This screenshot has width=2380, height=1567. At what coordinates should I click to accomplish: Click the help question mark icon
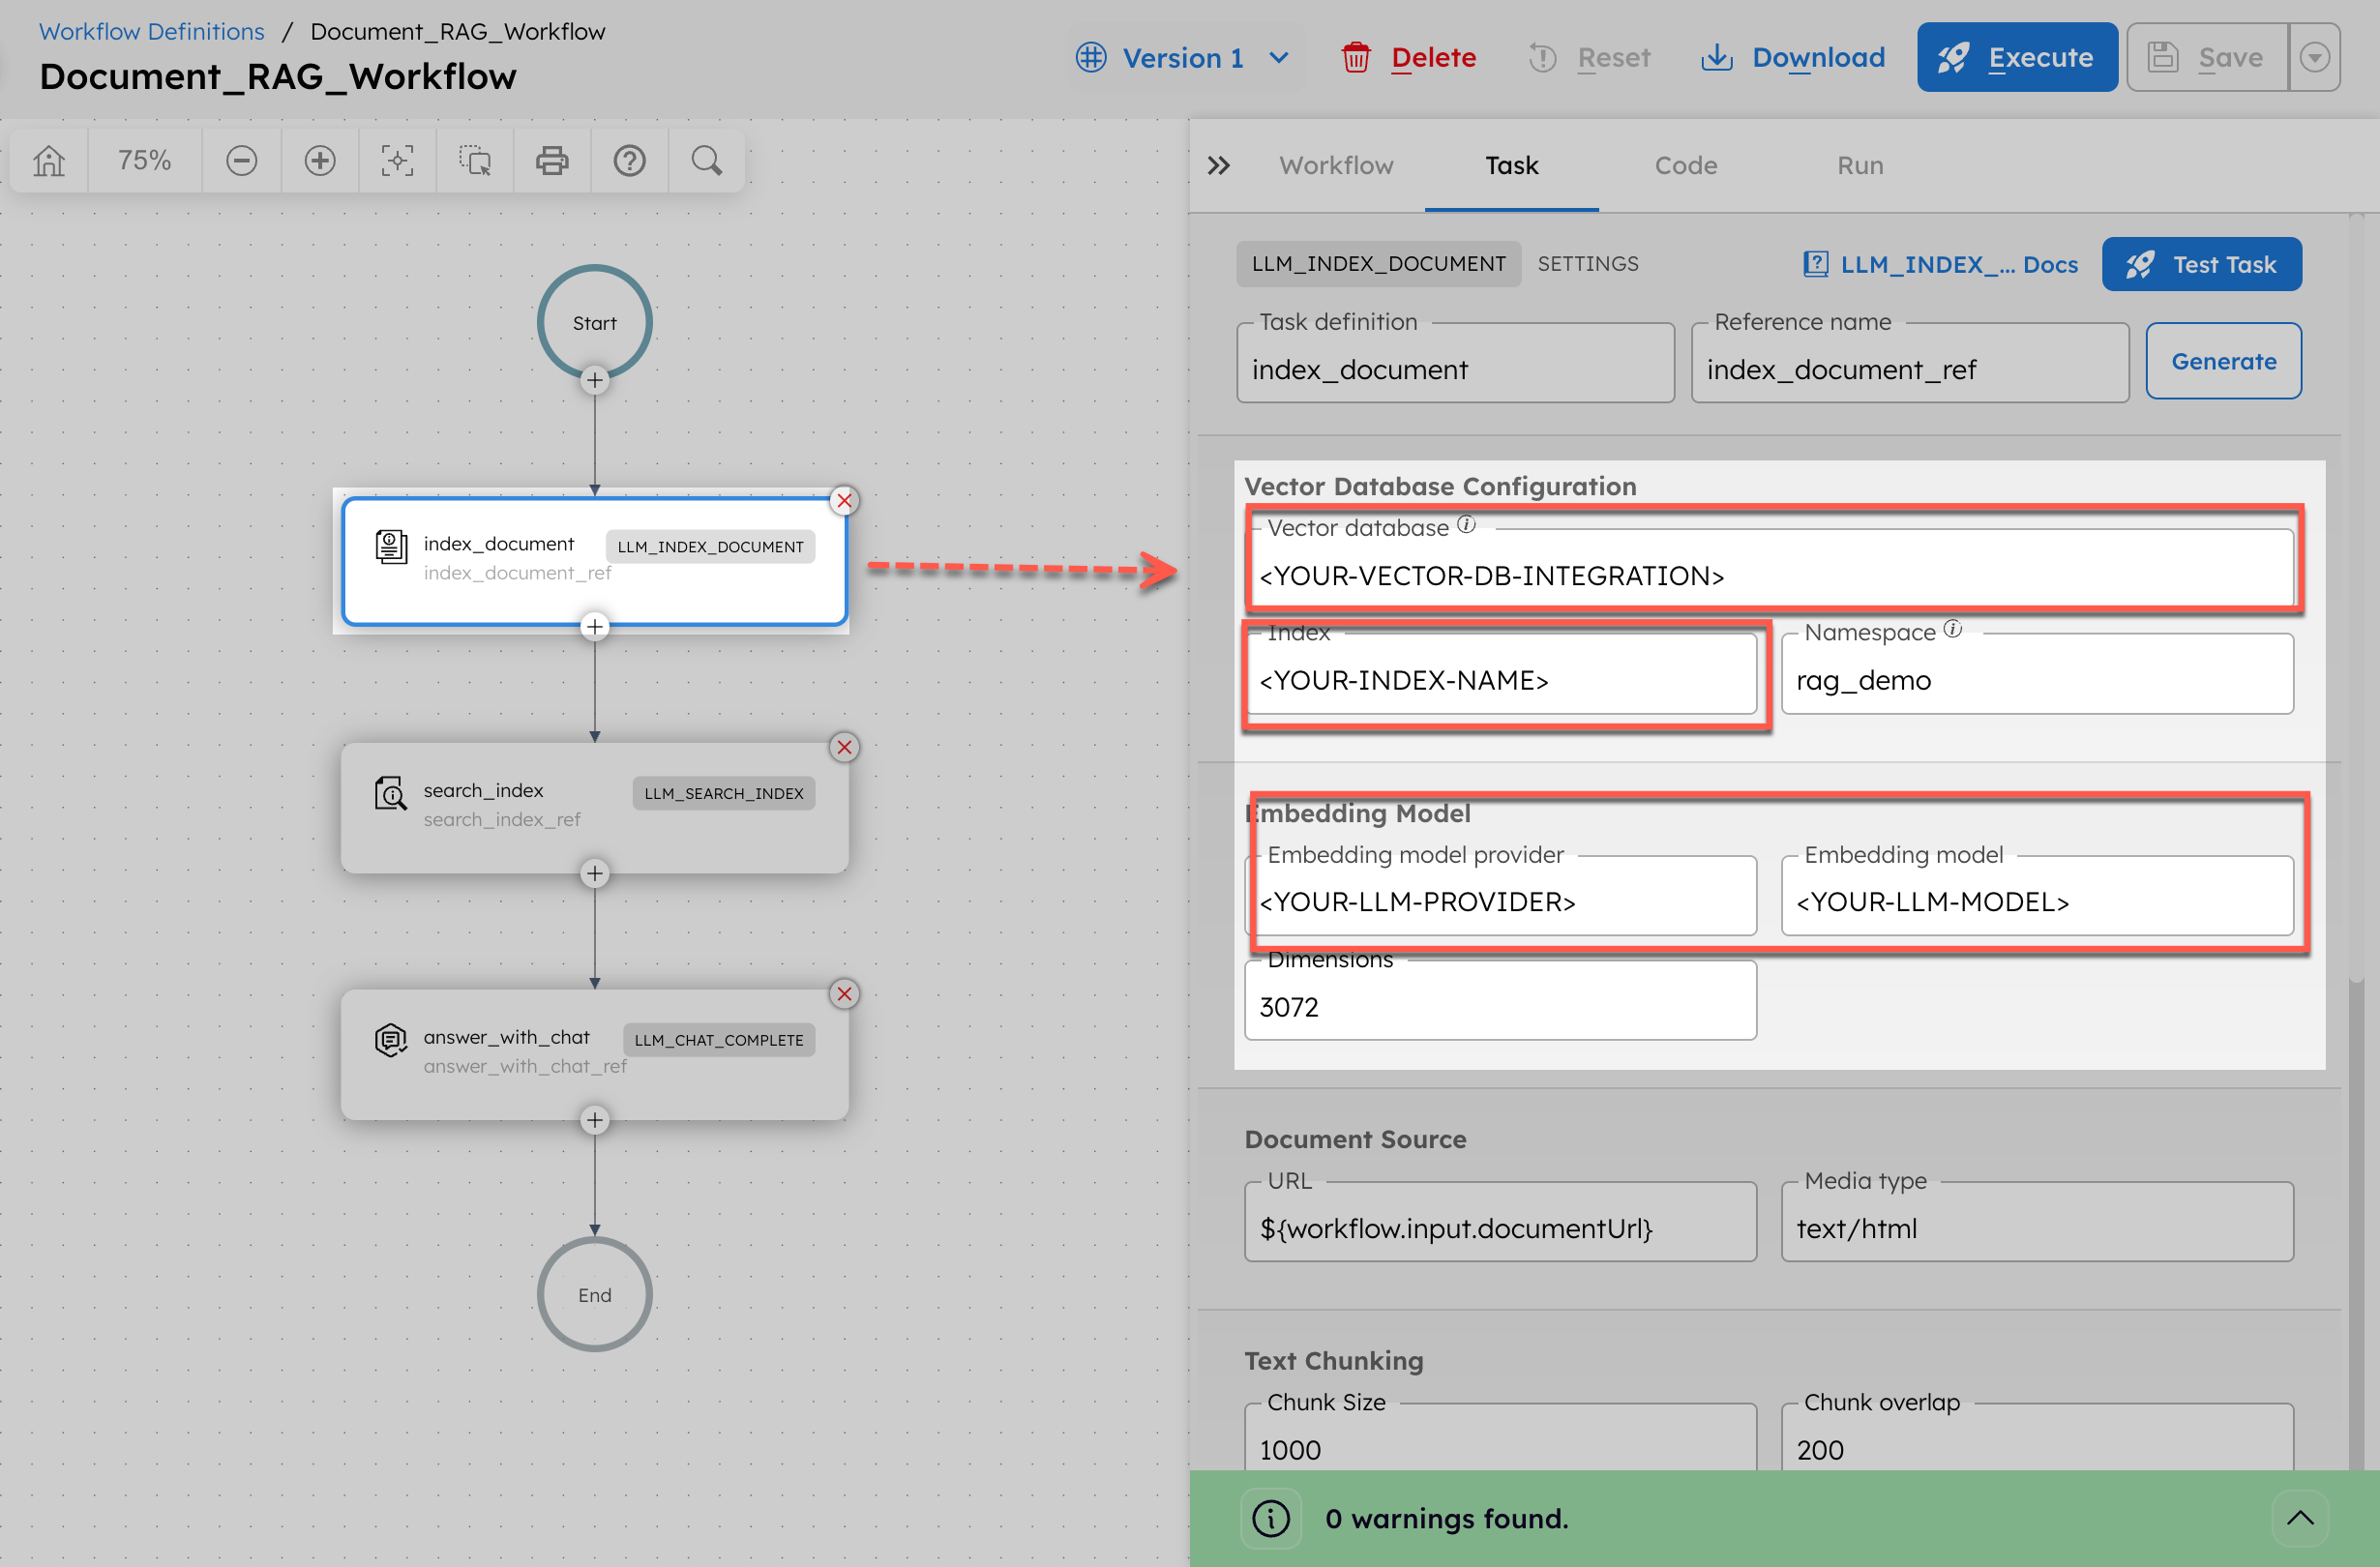click(629, 160)
